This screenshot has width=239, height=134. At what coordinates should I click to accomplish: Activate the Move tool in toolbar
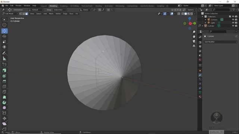(4, 31)
